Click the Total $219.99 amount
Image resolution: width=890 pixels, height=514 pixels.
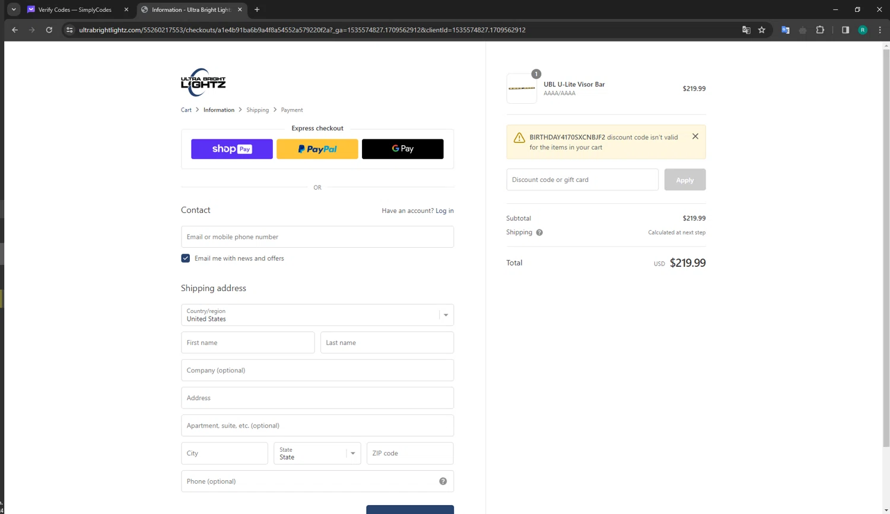coord(688,263)
